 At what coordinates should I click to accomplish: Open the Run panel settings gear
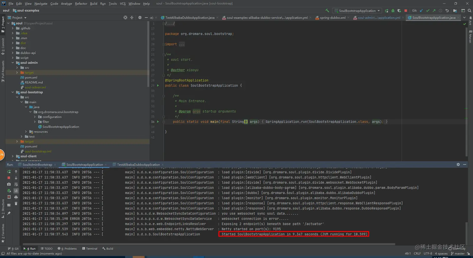[x=458, y=164]
